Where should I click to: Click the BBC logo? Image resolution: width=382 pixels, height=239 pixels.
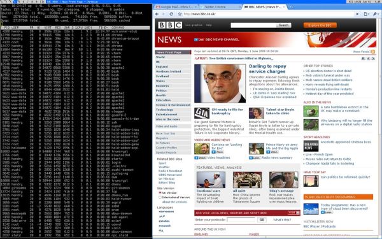170,25
